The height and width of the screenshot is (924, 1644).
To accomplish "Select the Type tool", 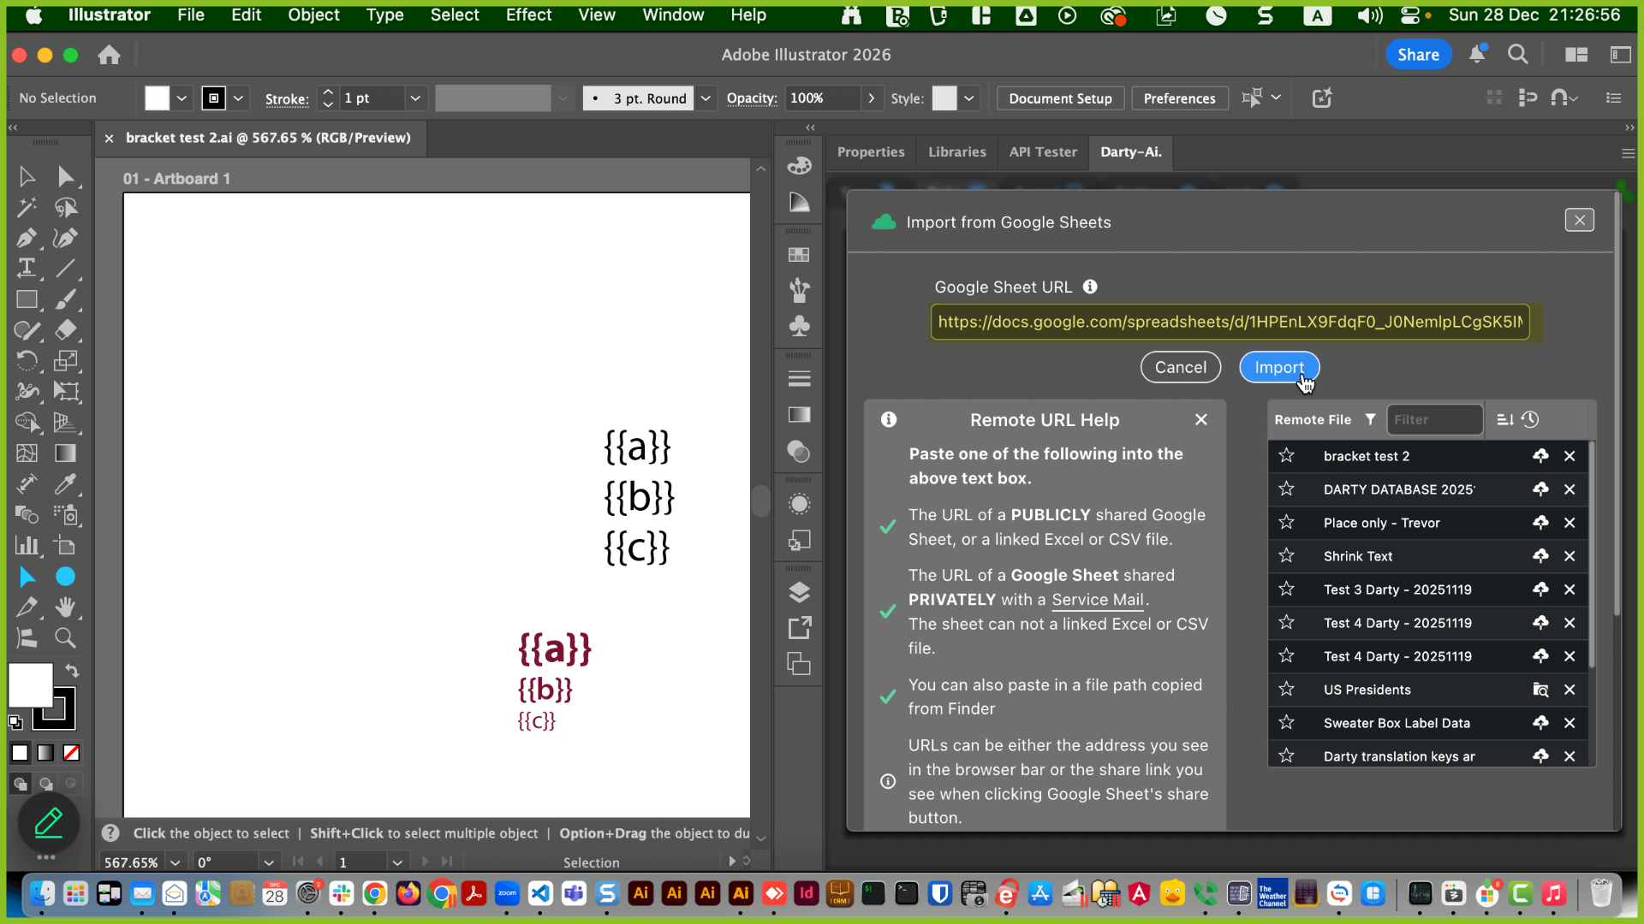I will tap(26, 268).
